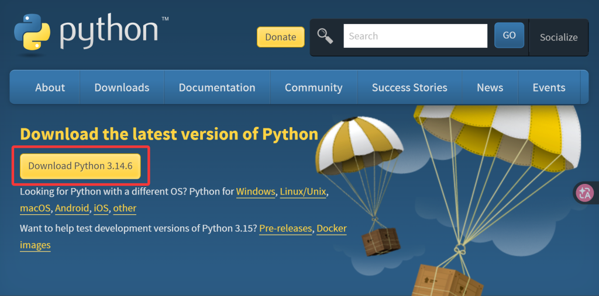Open the News menu
This screenshot has height=296, width=599.
click(490, 88)
